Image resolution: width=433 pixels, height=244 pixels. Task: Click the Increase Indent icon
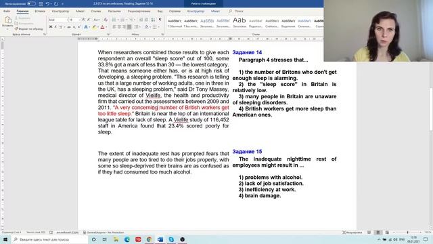pyautogui.click(x=146, y=20)
